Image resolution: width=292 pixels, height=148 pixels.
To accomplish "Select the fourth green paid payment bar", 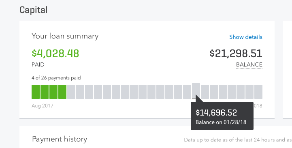I will tap(62, 92).
